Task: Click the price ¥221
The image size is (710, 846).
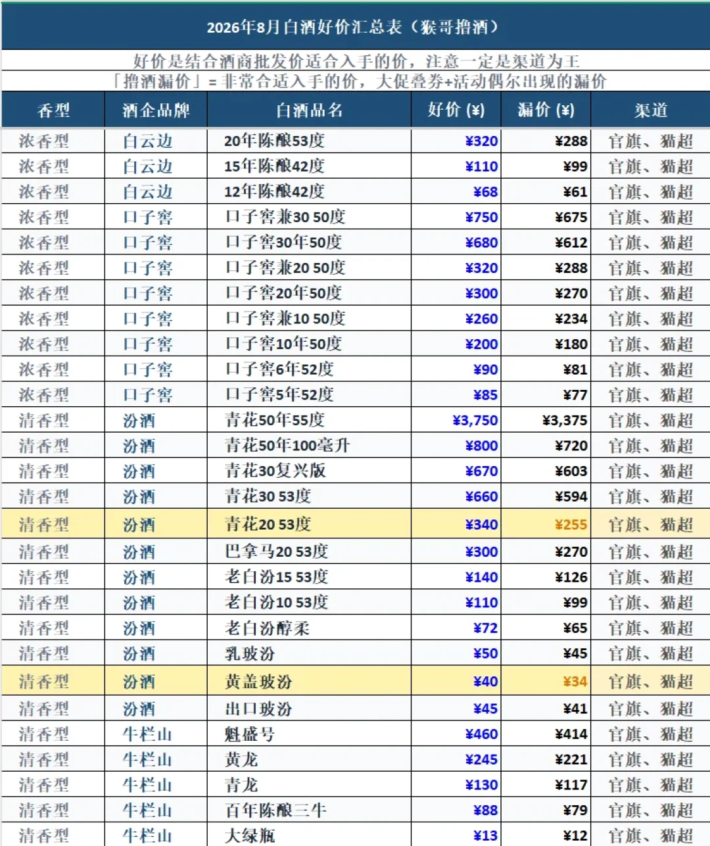Action: [571, 760]
